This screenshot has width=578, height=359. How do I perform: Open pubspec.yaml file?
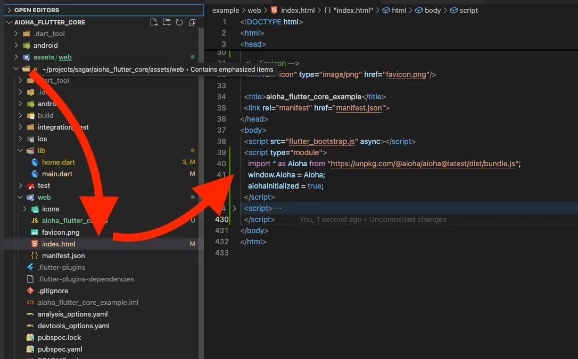[60, 349]
